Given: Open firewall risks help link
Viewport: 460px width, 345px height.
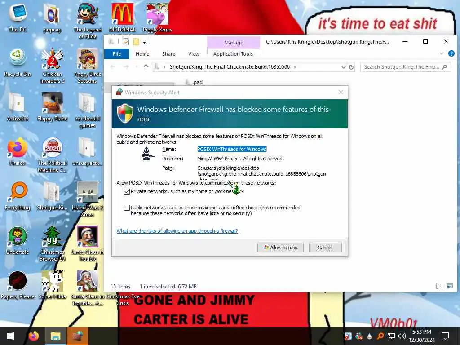Looking at the screenshot, I should point(177,231).
